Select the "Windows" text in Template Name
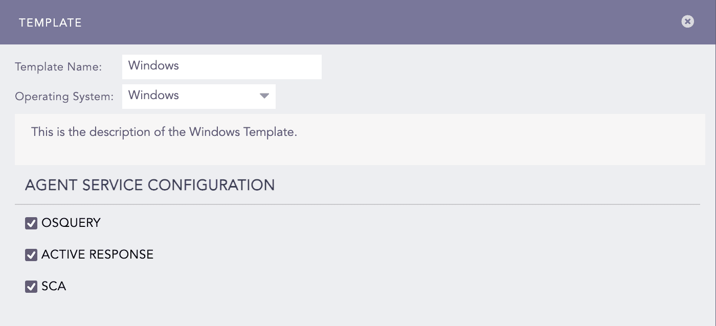The height and width of the screenshot is (326, 716). (153, 66)
